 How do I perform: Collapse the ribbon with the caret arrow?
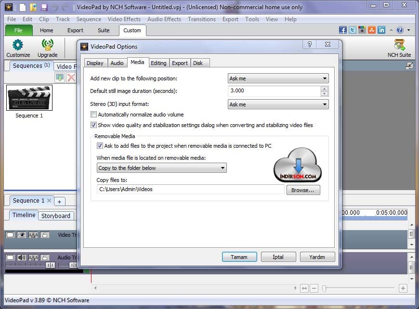coord(391,30)
